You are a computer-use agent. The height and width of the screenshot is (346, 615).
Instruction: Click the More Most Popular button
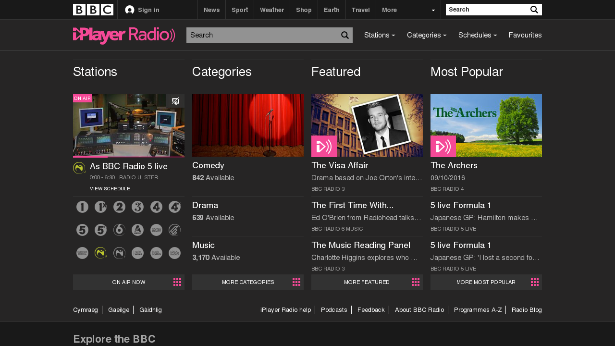point(486,282)
